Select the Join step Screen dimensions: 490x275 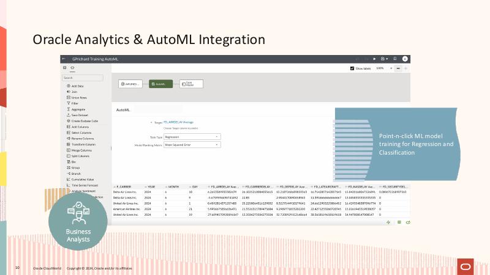(x=72, y=92)
